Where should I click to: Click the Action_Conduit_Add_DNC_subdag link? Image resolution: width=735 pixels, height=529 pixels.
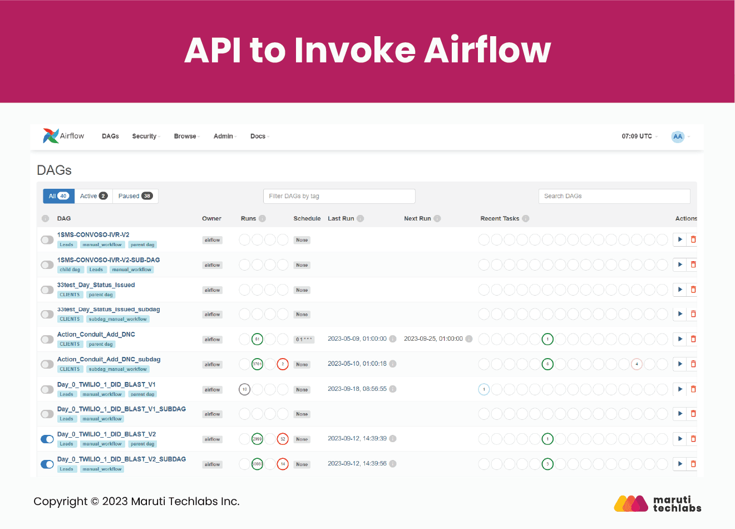pos(108,359)
